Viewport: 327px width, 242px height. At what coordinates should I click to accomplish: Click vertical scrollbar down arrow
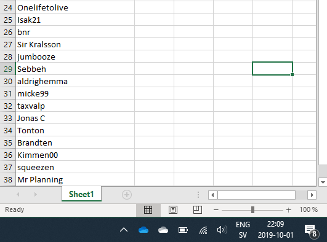323,182
